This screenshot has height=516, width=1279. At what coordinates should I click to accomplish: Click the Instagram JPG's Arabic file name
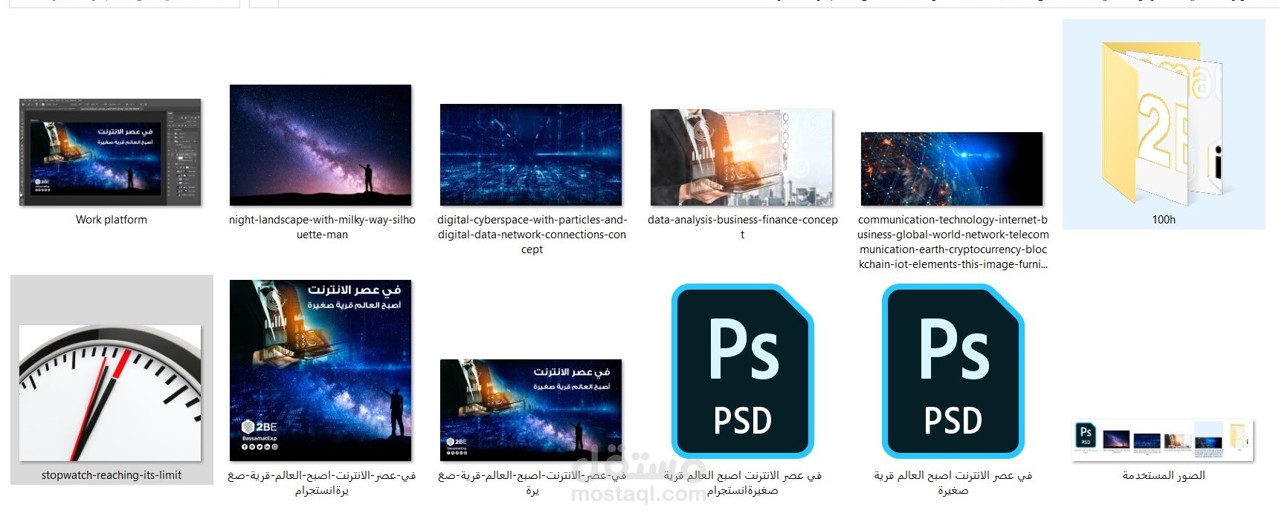pos(322,483)
